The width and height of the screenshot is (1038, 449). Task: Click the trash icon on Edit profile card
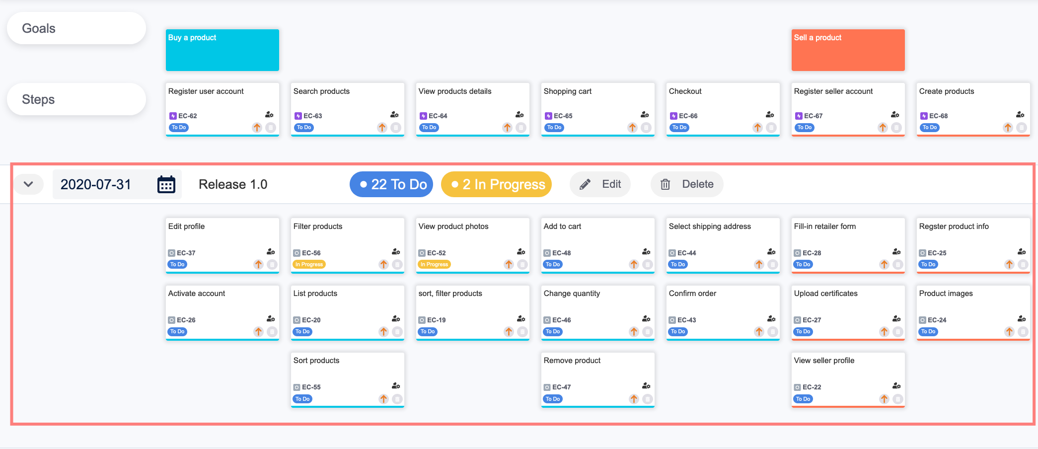(x=272, y=265)
